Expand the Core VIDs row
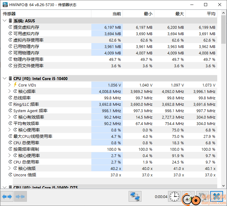 coord(9,85)
